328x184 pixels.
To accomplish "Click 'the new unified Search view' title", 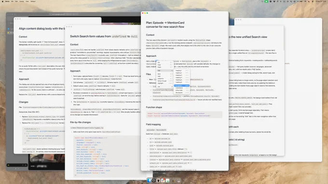I will pyautogui.click(x=247, y=37).
